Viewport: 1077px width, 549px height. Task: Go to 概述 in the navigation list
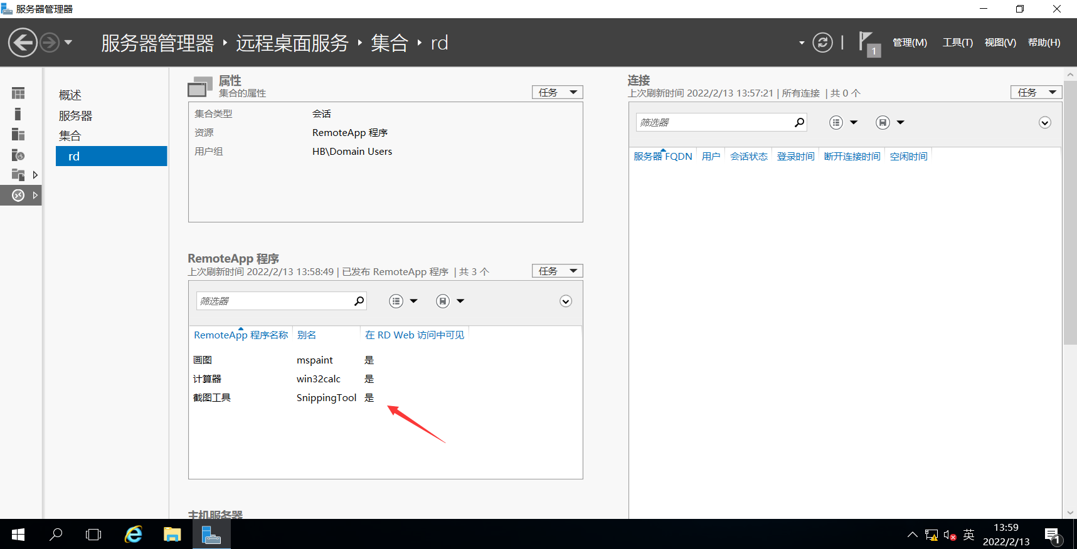(x=70, y=95)
